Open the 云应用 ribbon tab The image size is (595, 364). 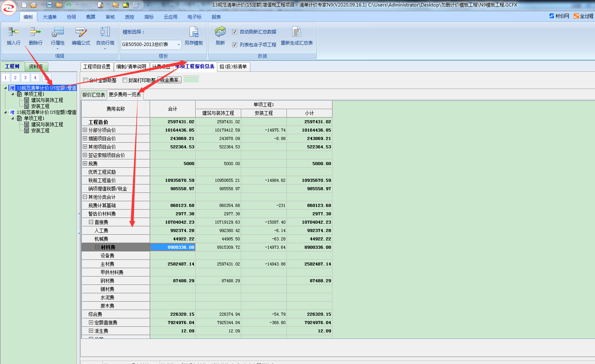click(x=171, y=17)
